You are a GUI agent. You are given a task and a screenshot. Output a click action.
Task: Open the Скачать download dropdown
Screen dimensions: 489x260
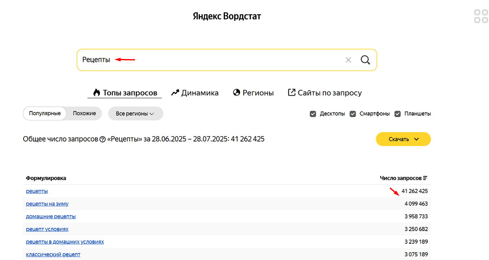pos(403,139)
